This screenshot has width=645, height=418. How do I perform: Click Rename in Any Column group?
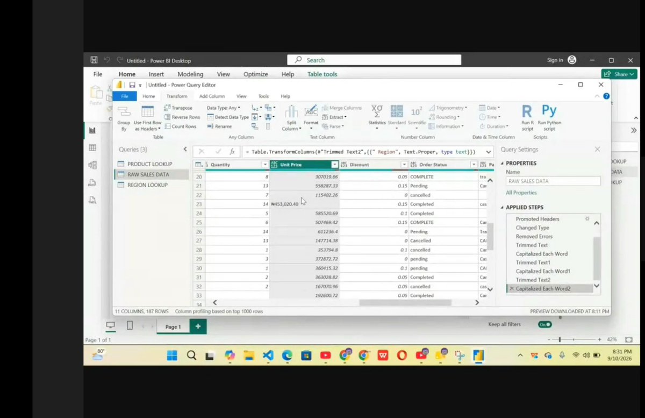tap(219, 126)
